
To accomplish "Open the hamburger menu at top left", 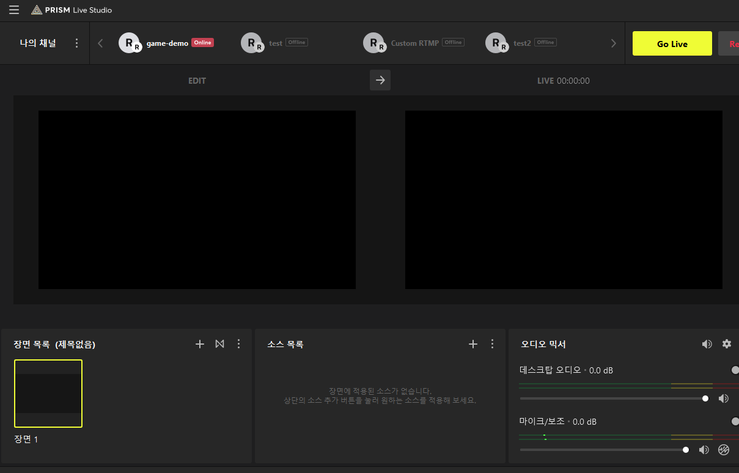I will point(13,9).
